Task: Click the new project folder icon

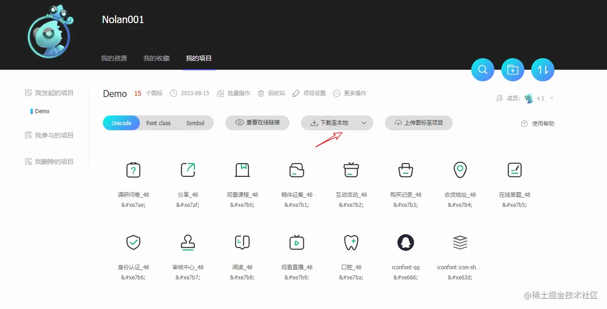Action: [512, 69]
